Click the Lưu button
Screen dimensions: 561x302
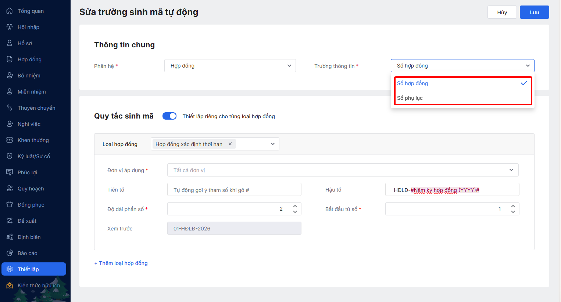(x=534, y=12)
